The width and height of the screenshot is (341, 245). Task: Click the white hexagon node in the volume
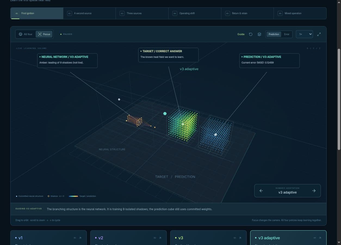pos(119,99)
